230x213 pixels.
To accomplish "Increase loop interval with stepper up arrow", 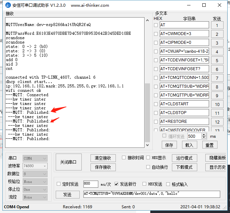I will click(x=204, y=135).
